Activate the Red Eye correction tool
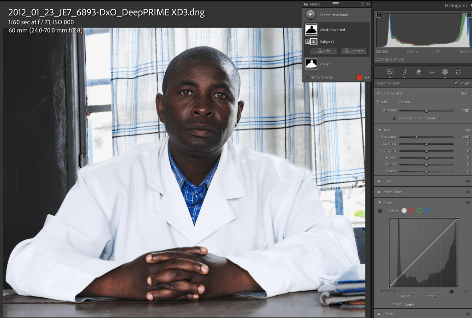The height and width of the screenshot is (318, 472). [x=432, y=72]
